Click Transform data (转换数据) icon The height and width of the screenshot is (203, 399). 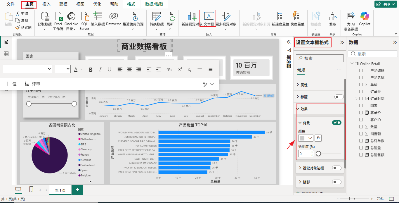coord(157,17)
